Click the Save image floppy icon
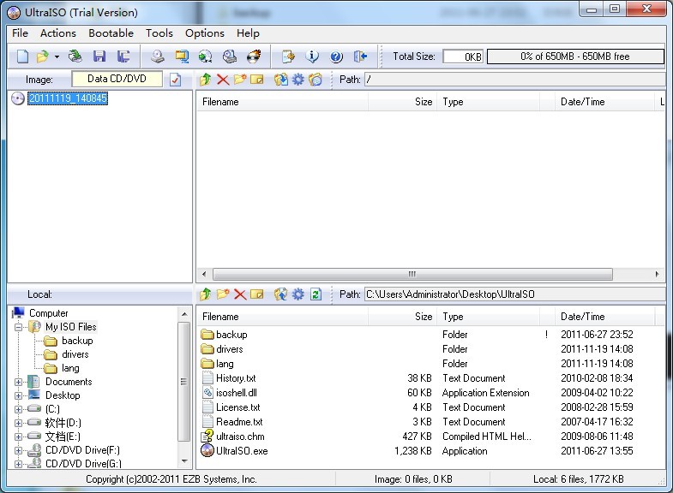This screenshot has width=673, height=493. click(99, 56)
